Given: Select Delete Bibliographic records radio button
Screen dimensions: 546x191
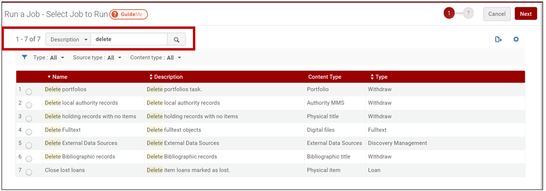Looking at the screenshot, I should tap(29, 159).
